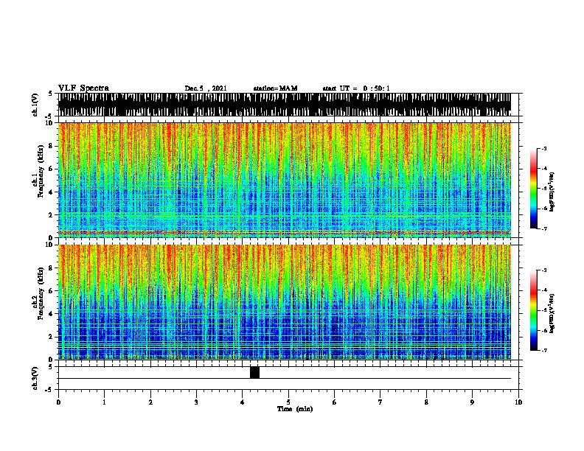Click the "8" kHz tick on ch.1 frequency axis
Image resolution: width=584 pixels, height=451 pixels.
51,146
